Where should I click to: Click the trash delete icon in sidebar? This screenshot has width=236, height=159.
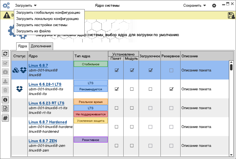[5, 90]
